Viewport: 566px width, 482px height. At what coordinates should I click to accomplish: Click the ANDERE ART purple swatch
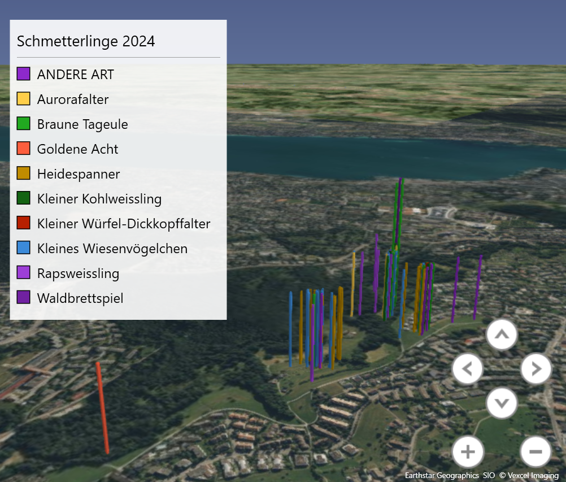pyautogui.click(x=24, y=73)
